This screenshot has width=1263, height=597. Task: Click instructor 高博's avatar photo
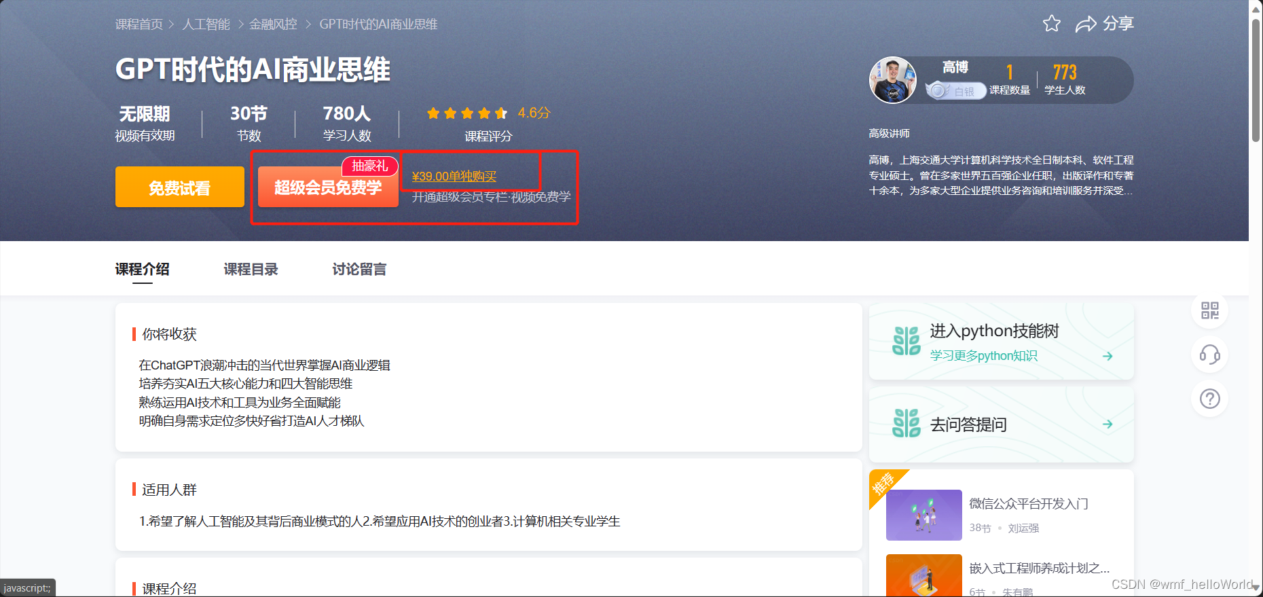tap(893, 80)
